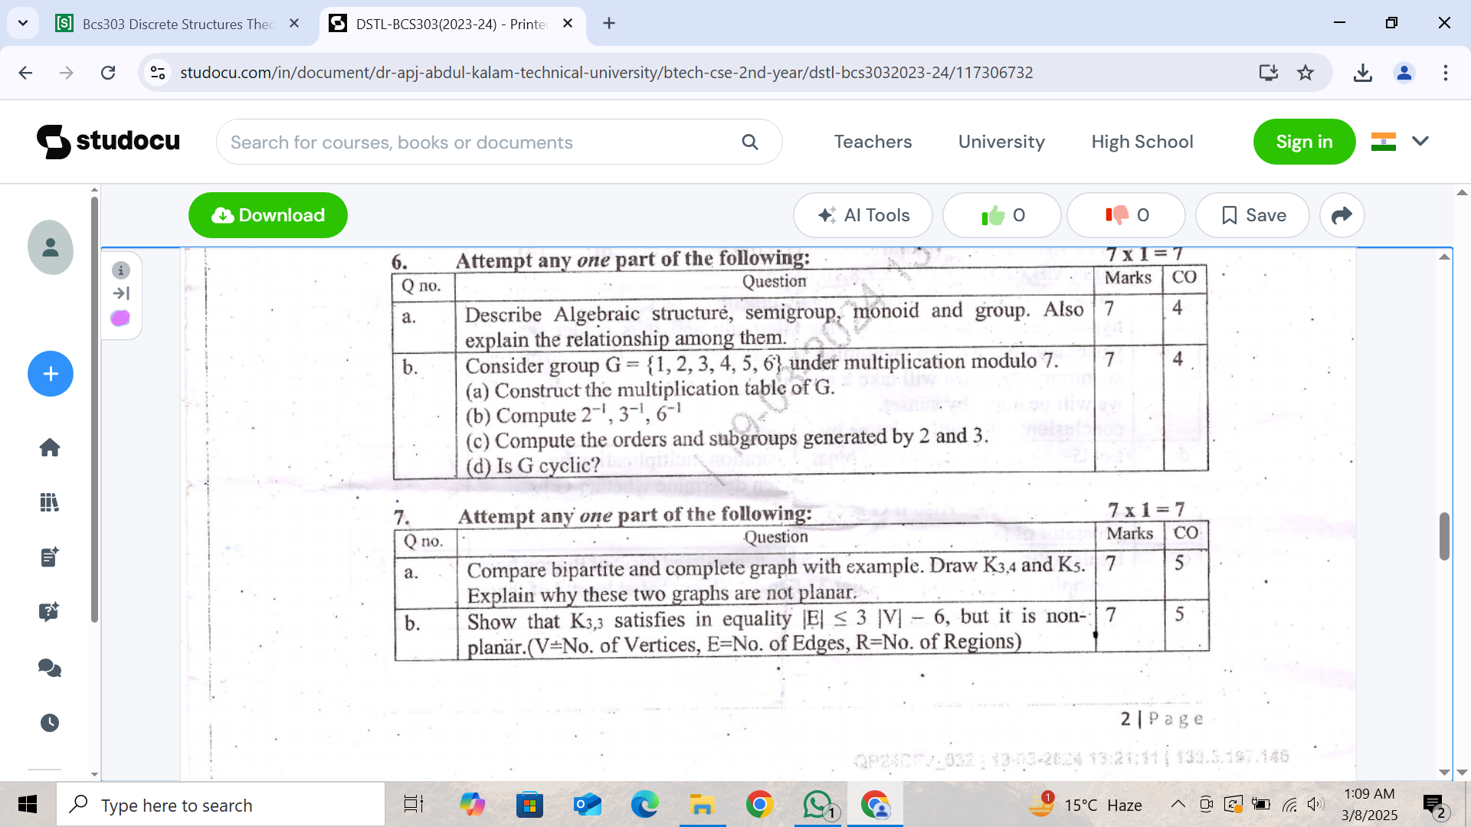Pick the purple highlighter color swatch

pyautogui.click(x=120, y=318)
